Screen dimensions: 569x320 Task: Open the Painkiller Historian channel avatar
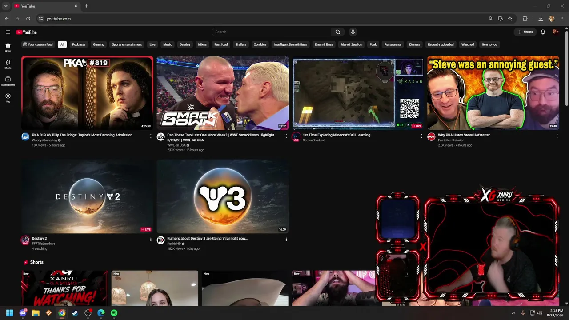click(431, 137)
